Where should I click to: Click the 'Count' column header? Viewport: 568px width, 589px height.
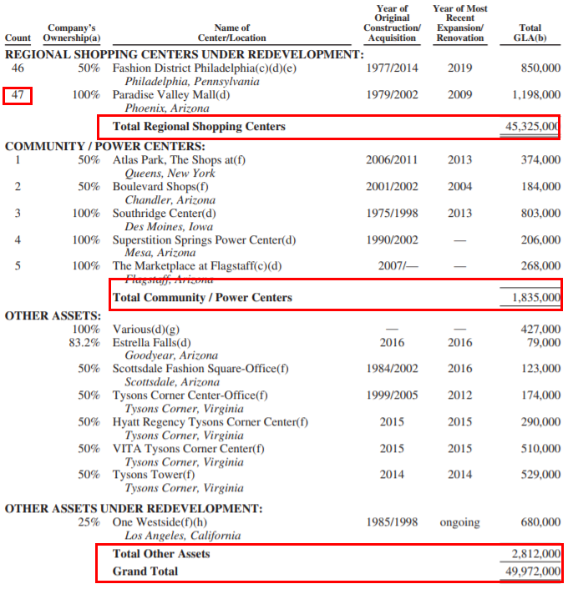18,38
